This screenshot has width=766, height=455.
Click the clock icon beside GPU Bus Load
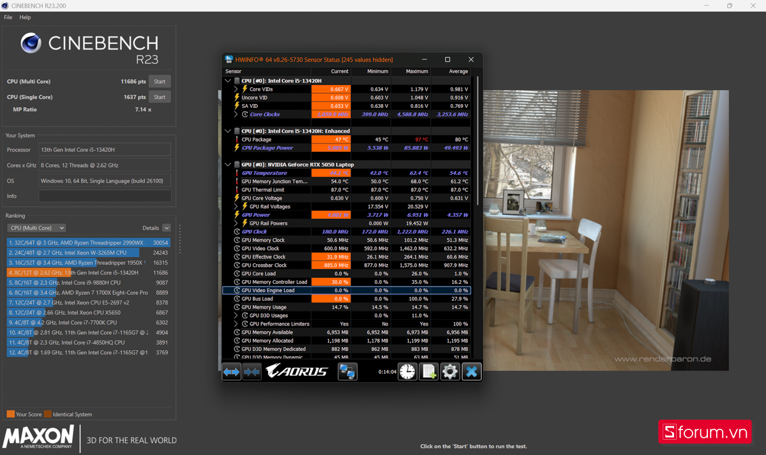tap(237, 299)
